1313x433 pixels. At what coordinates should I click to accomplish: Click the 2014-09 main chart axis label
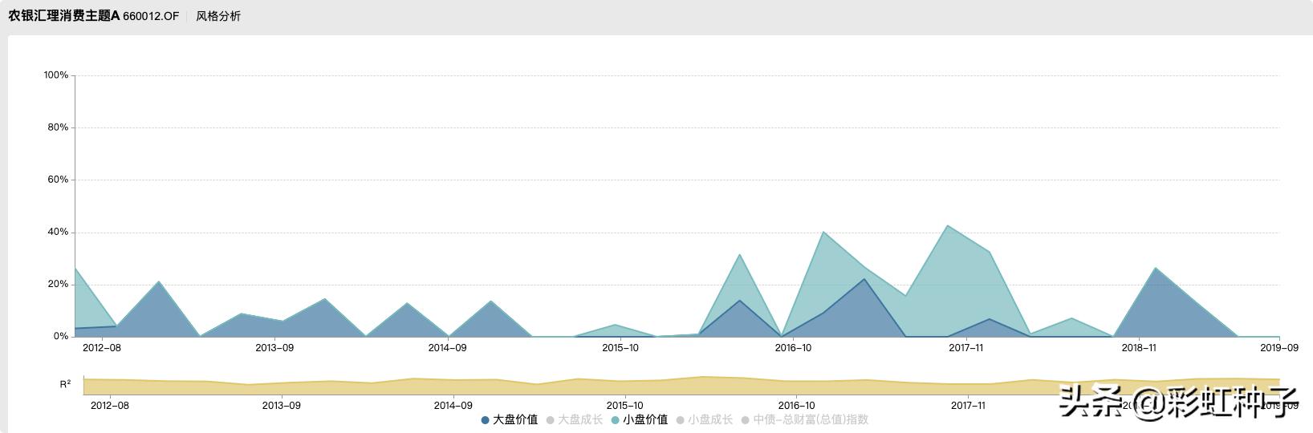pos(447,347)
